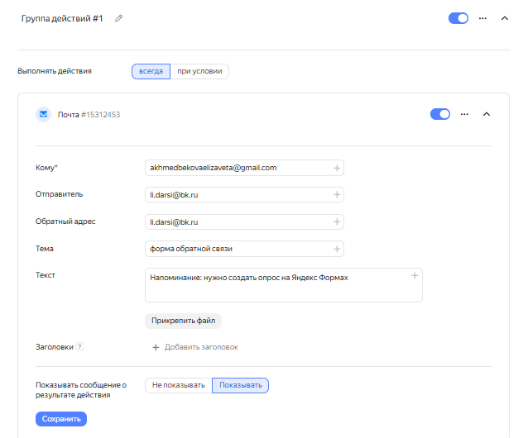Click the plus icon in the Обратный адрес field
This screenshot has height=438, width=523.
point(337,222)
